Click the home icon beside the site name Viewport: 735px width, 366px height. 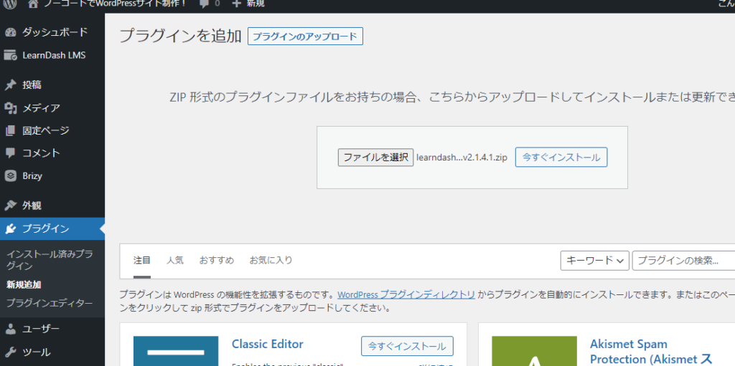[x=33, y=4]
